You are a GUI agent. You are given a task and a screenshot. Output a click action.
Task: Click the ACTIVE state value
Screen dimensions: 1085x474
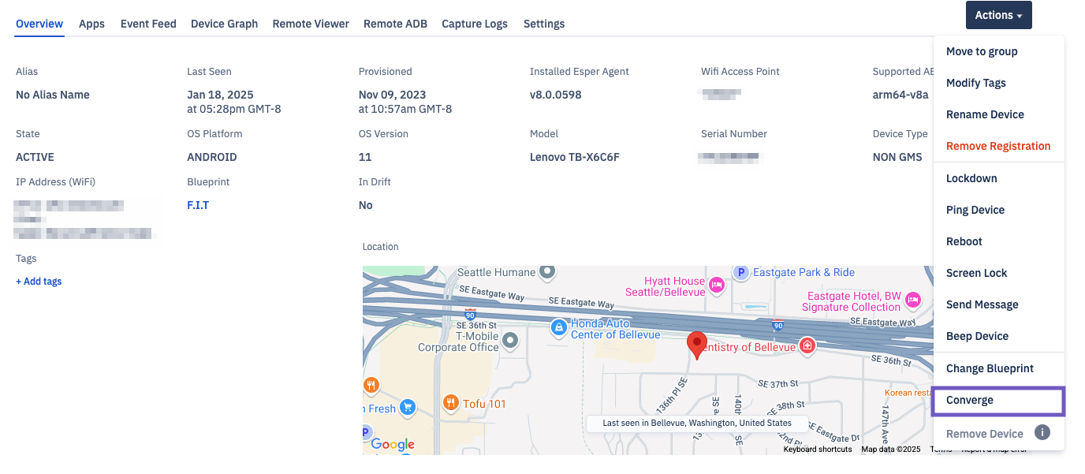pos(35,157)
